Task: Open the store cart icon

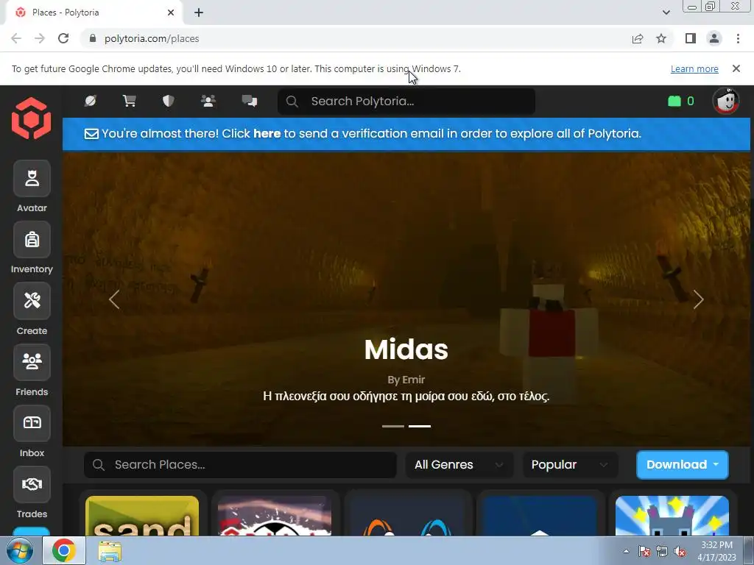Action: click(130, 101)
